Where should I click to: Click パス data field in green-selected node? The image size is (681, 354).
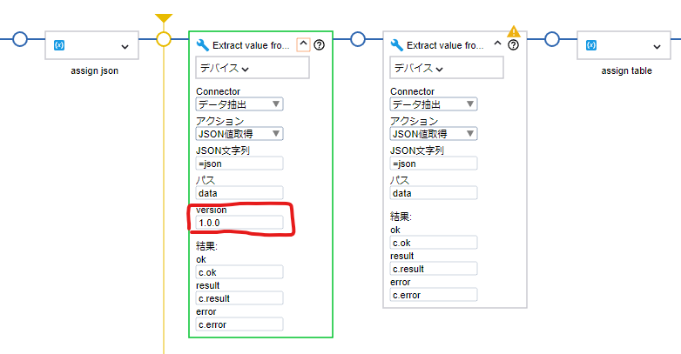239,193
